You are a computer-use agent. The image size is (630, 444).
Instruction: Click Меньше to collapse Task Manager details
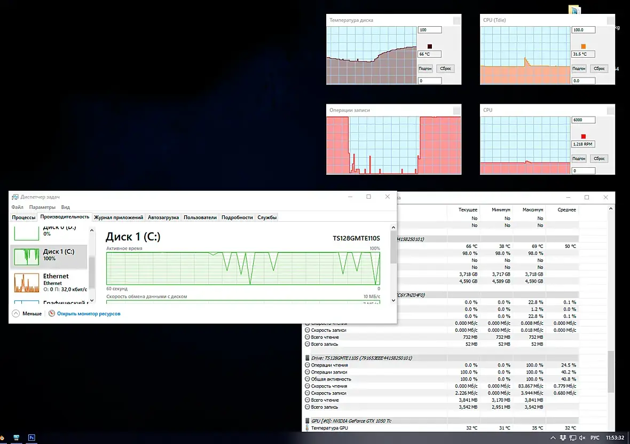click(31, 313)
